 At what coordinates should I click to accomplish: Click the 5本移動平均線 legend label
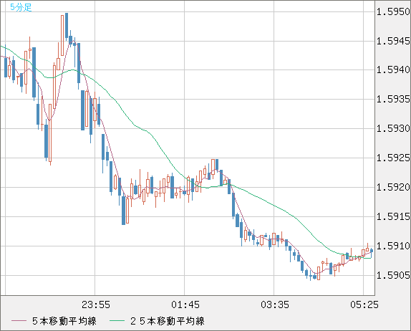[64, 321]
